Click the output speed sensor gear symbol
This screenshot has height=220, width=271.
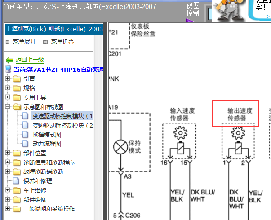(x=238, y=133)
